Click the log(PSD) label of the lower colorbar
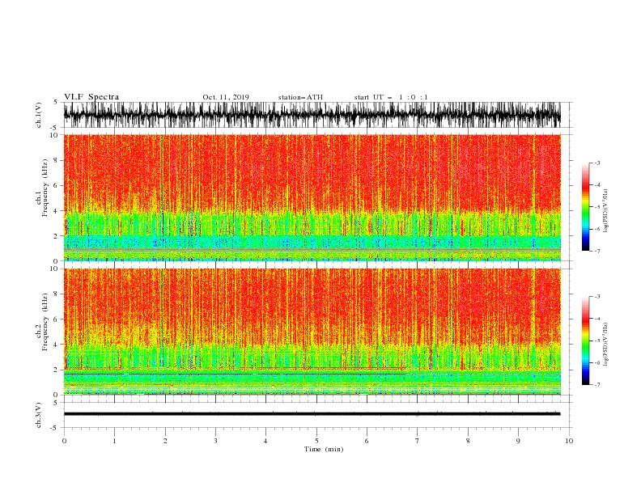 [x=605, y=345]
